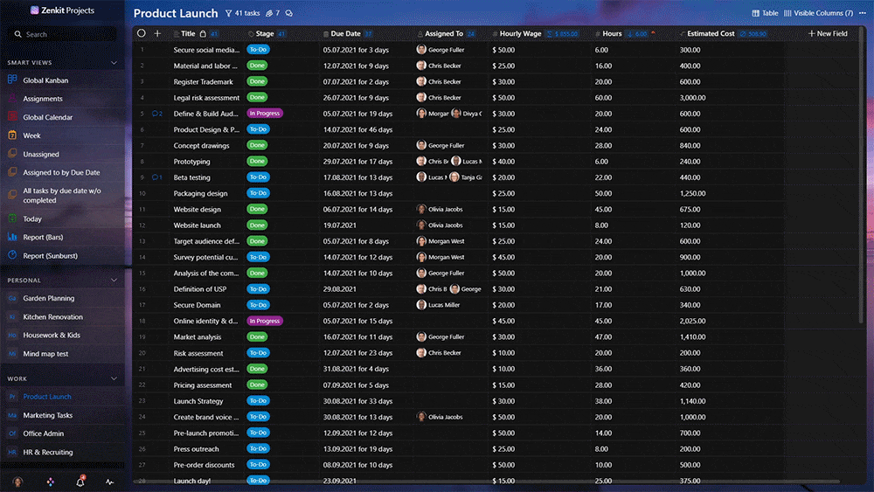Click the activity pulse icon
Screen dimensions: 874x492
point(110,482)
